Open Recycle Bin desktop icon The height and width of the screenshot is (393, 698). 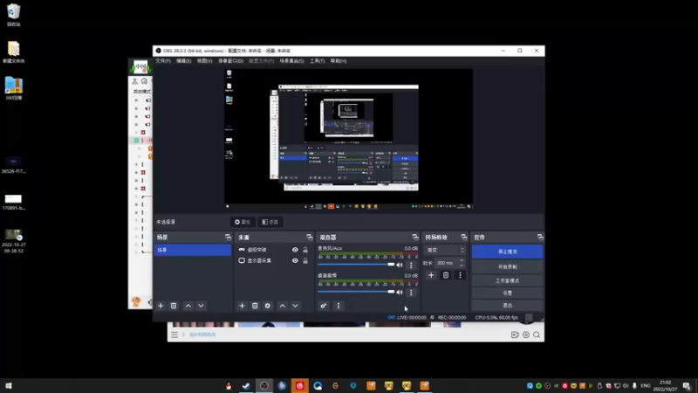[x=13, y=15]
